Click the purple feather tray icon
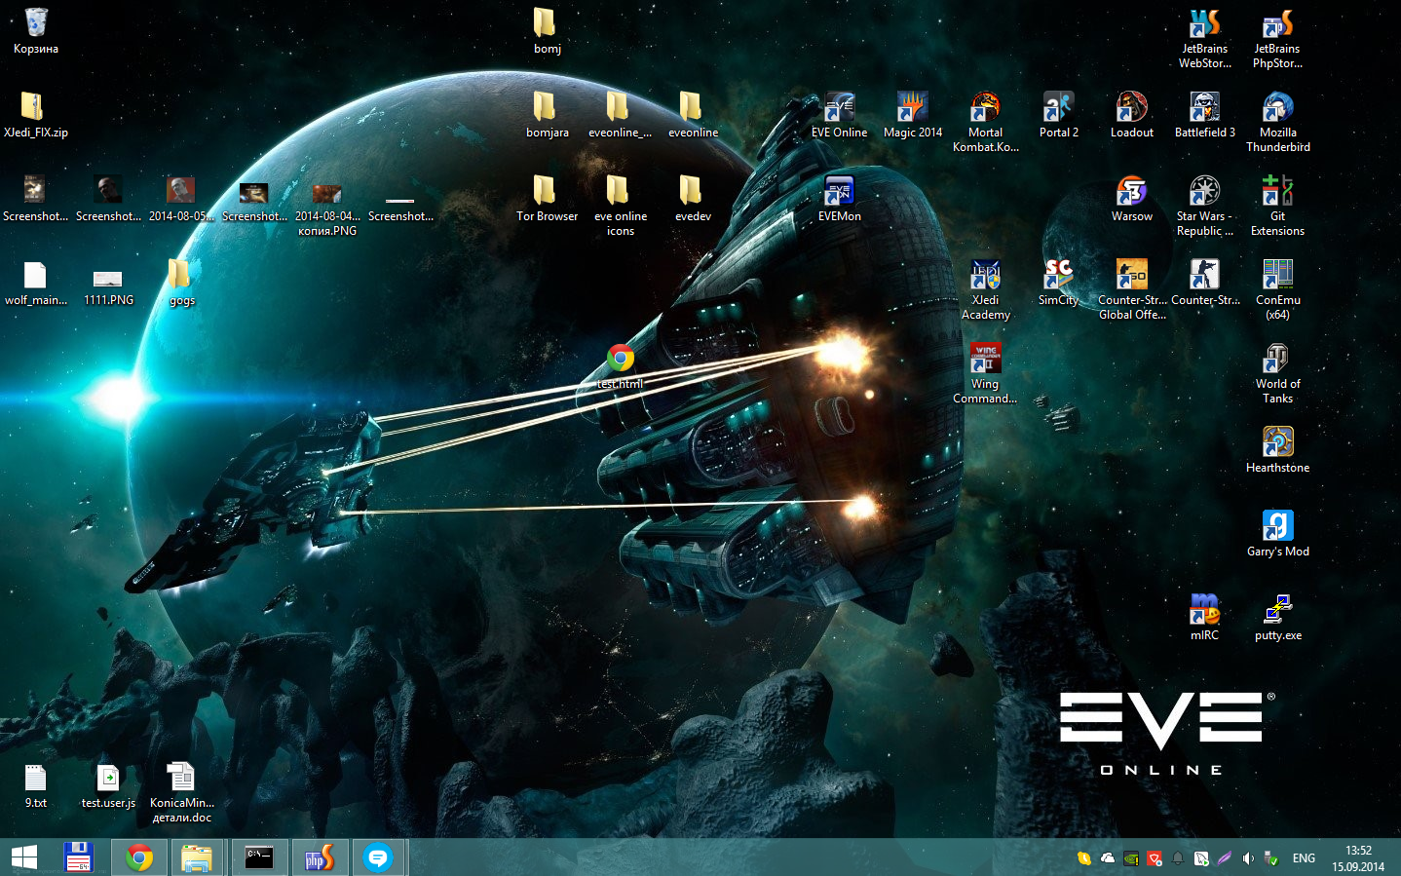This screenshot has height=876, width=1401. tap(1225, 858)
